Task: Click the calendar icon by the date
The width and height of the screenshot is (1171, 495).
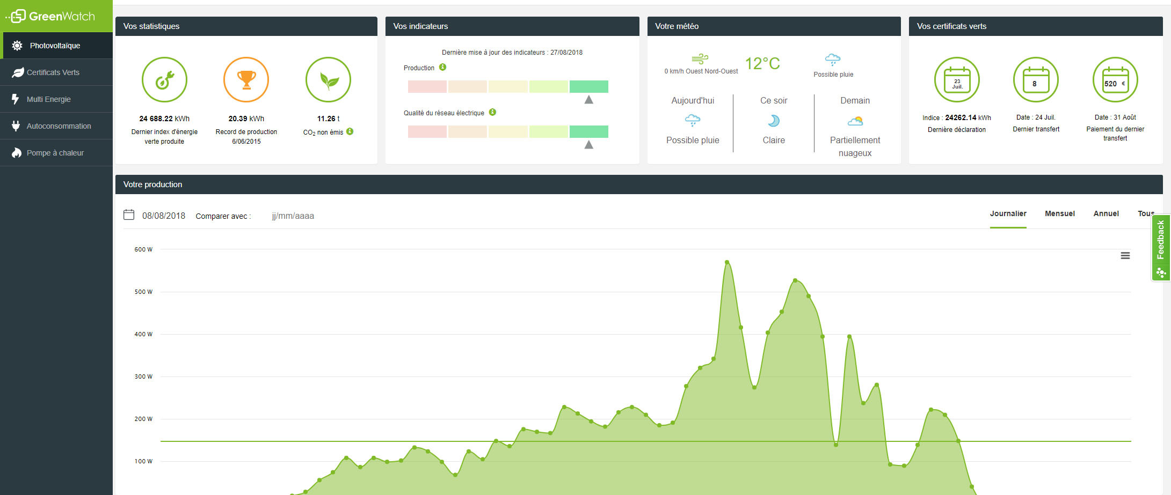Action: [x=129, y=215]
